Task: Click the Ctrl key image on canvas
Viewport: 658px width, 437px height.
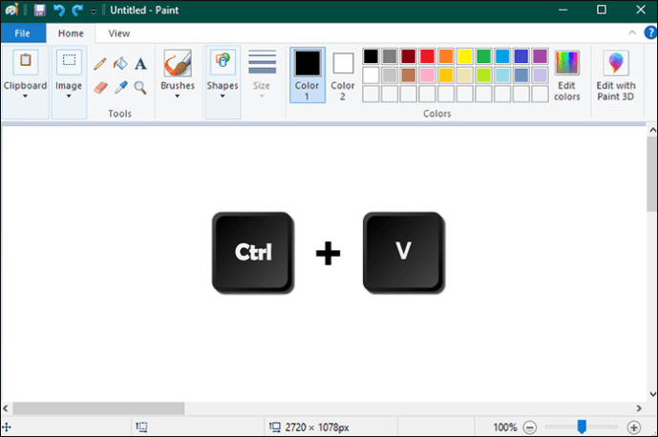Action: click(253, 253)
